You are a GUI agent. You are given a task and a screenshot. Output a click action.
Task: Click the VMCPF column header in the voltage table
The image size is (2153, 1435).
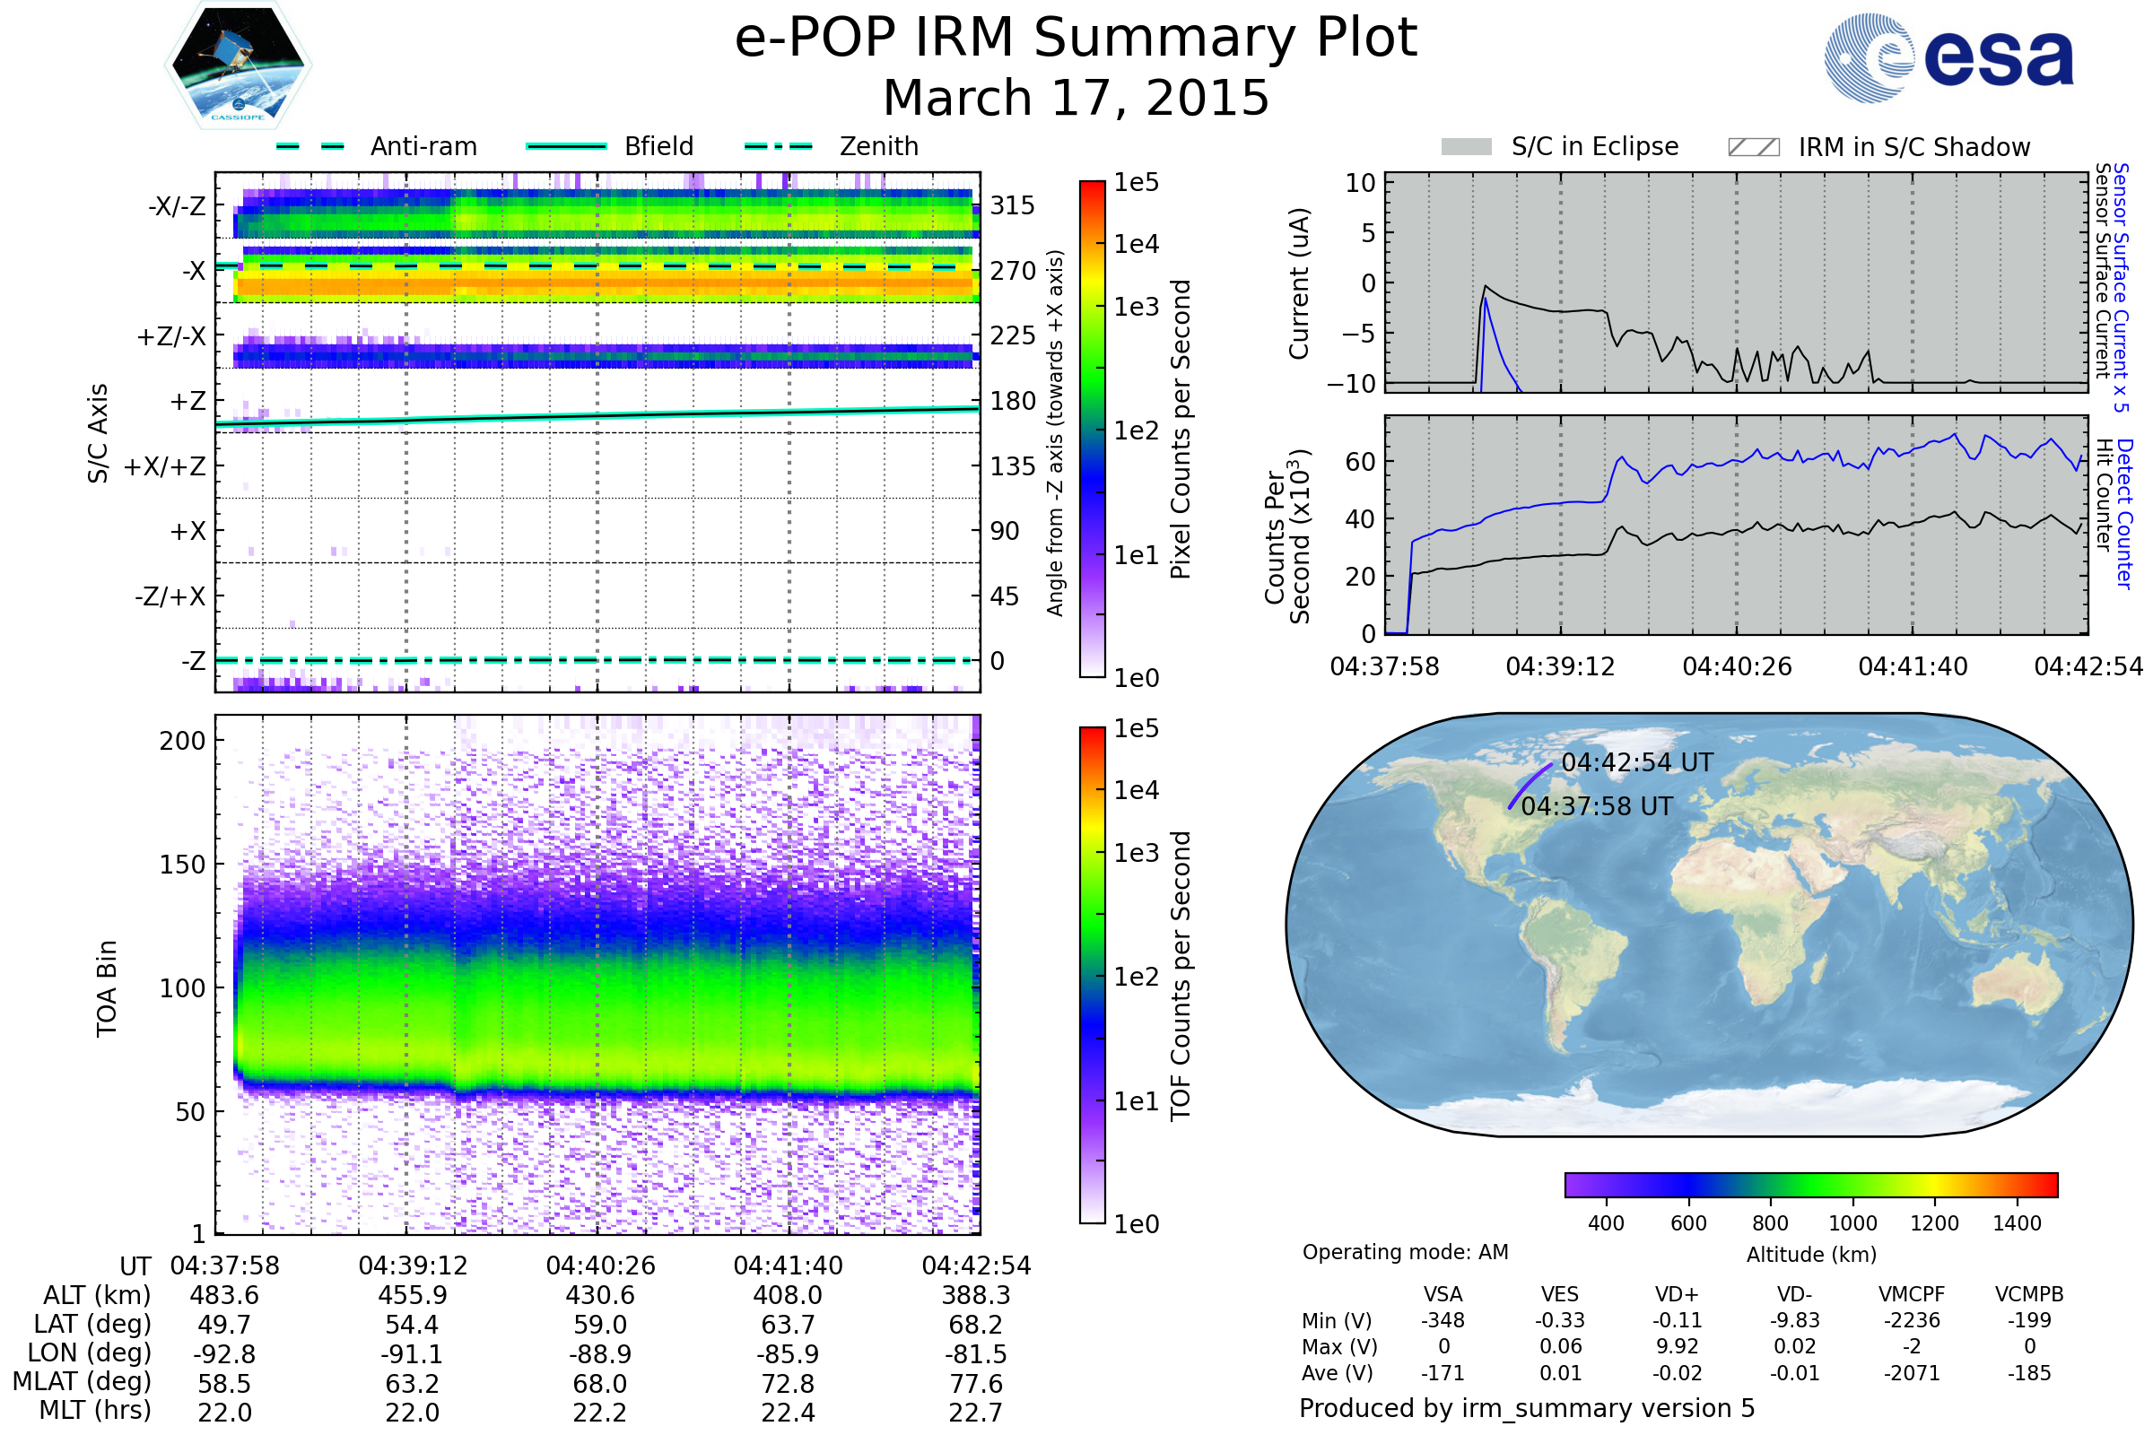click(1912, 1294)
